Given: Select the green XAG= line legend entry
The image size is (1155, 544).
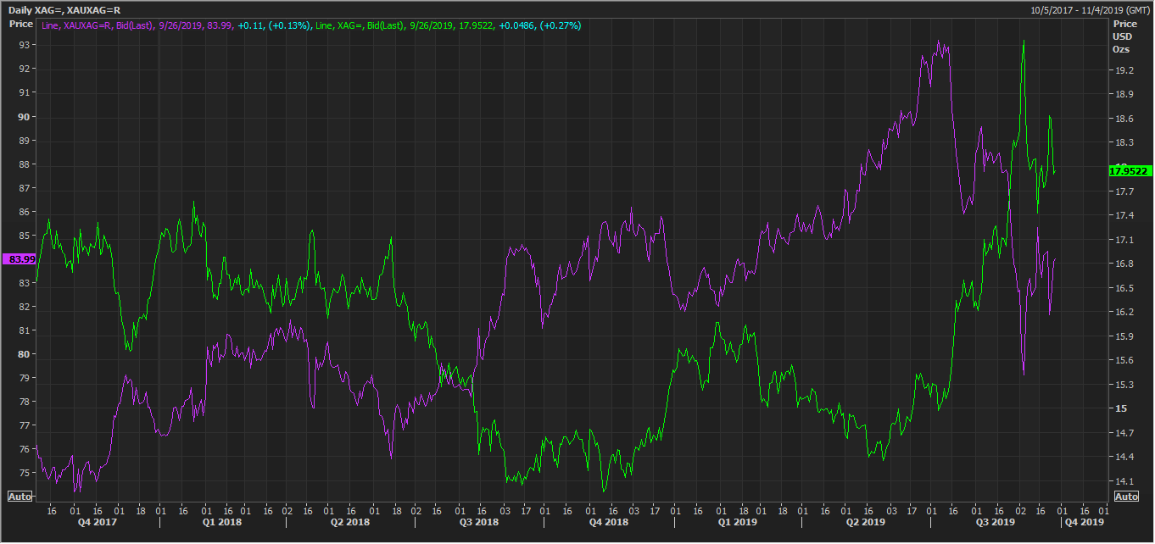Looking at the screenshot, I should point(449,26).
